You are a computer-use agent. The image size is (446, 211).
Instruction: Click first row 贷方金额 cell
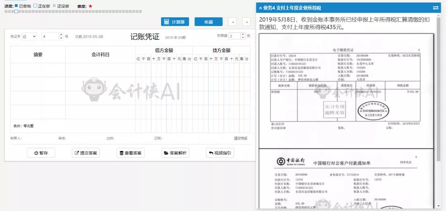pos(221,70)
